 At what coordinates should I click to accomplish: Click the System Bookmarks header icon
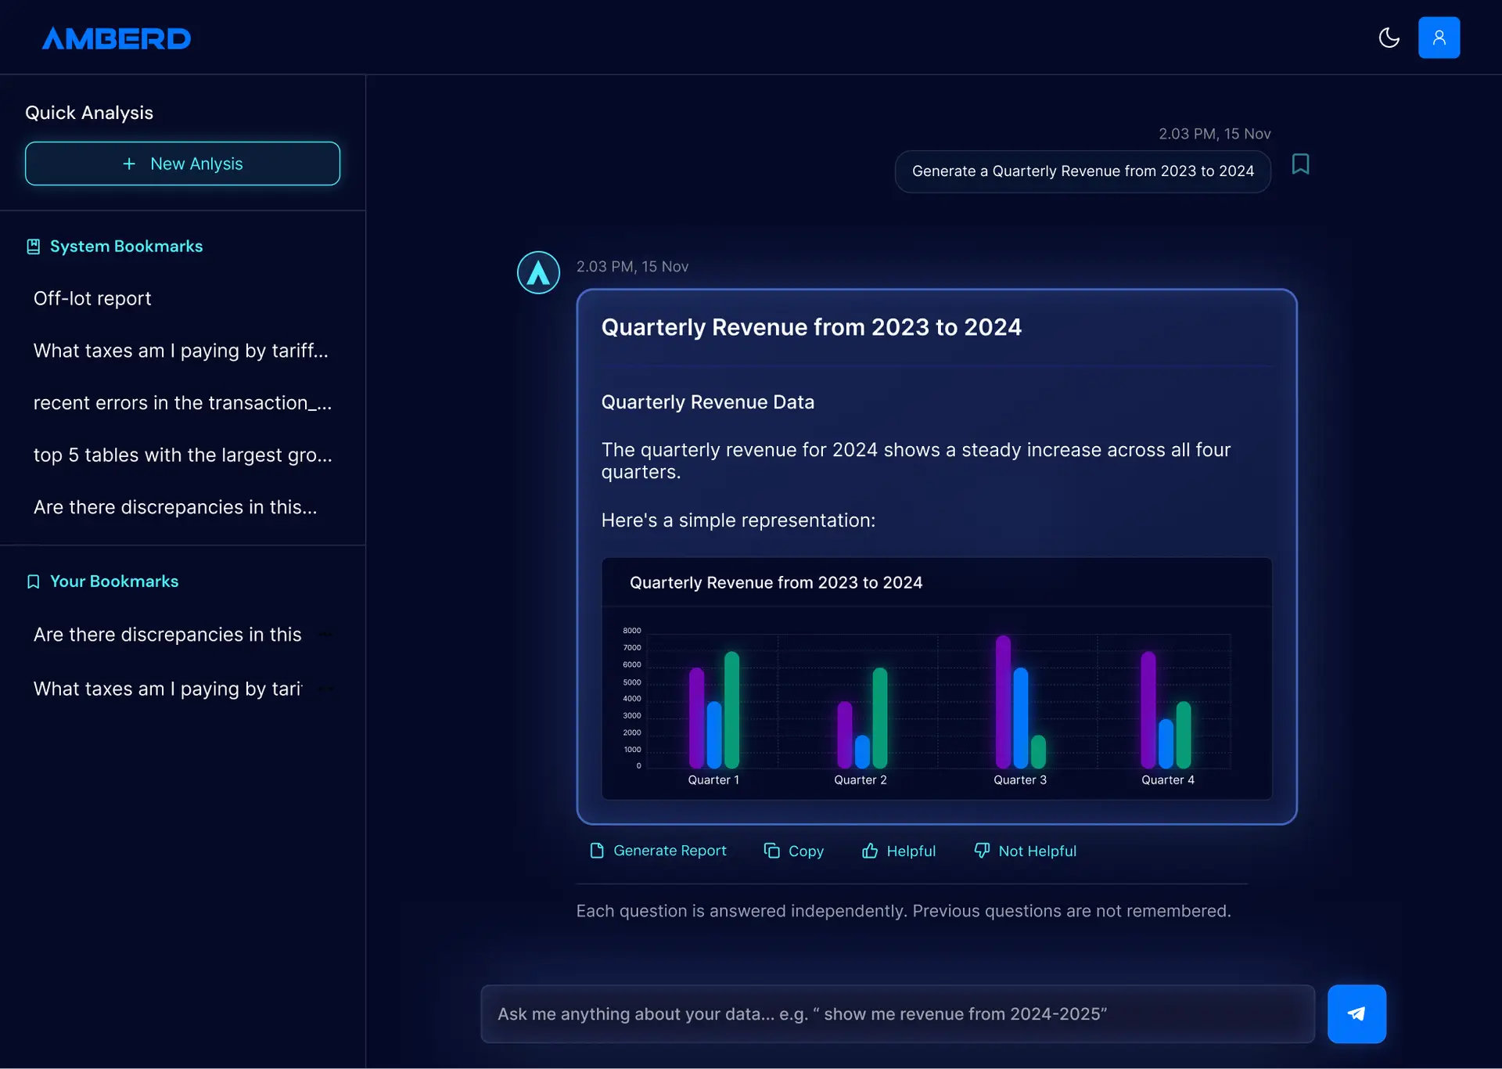[33, 247]
